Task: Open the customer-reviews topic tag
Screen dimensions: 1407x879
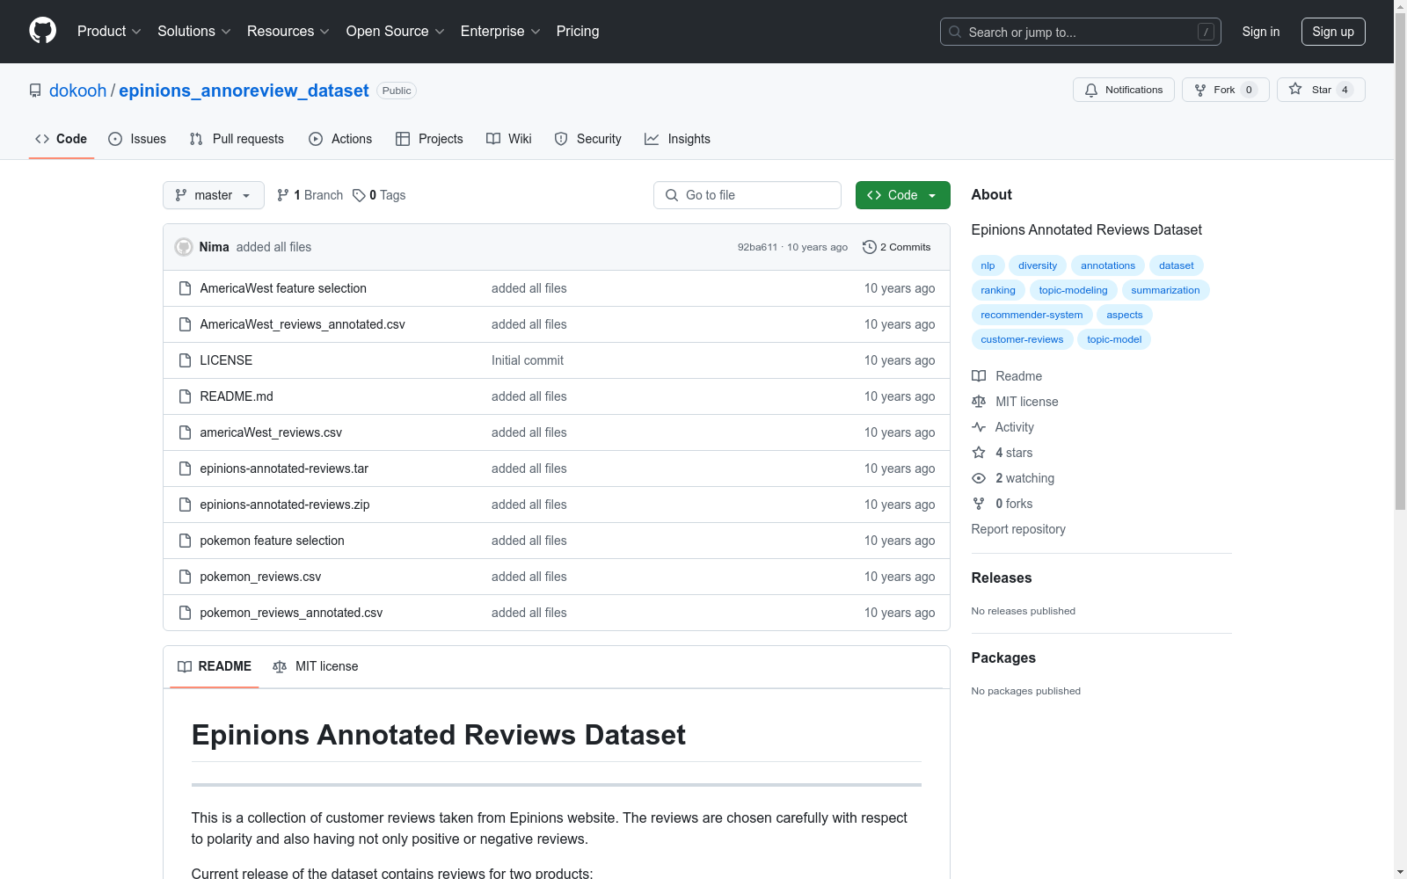Action: click(x=1023, y=339)
